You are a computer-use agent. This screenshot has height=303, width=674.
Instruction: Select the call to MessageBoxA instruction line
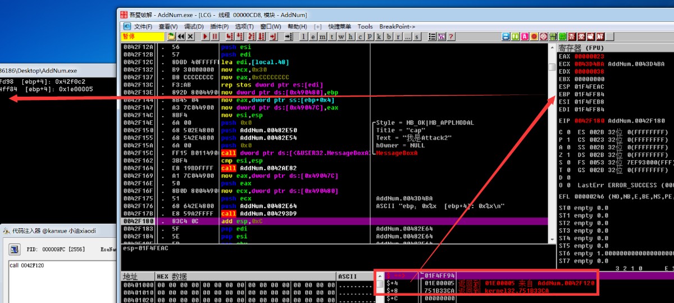tap(334, 153)
